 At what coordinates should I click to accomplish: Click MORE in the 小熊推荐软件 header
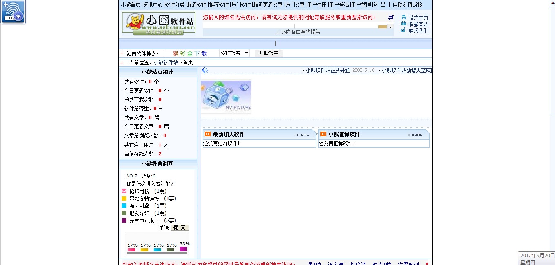click(415, 135)
